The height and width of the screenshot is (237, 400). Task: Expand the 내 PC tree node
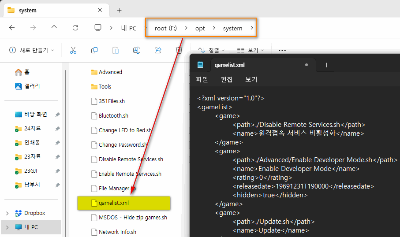pos(7,227)
